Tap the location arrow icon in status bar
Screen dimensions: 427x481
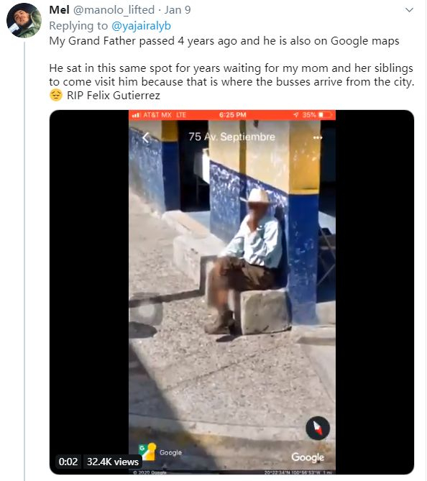point(295,115)
